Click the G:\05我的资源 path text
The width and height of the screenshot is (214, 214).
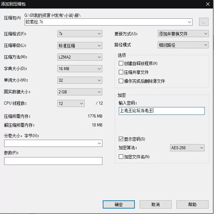coord(53,15)
